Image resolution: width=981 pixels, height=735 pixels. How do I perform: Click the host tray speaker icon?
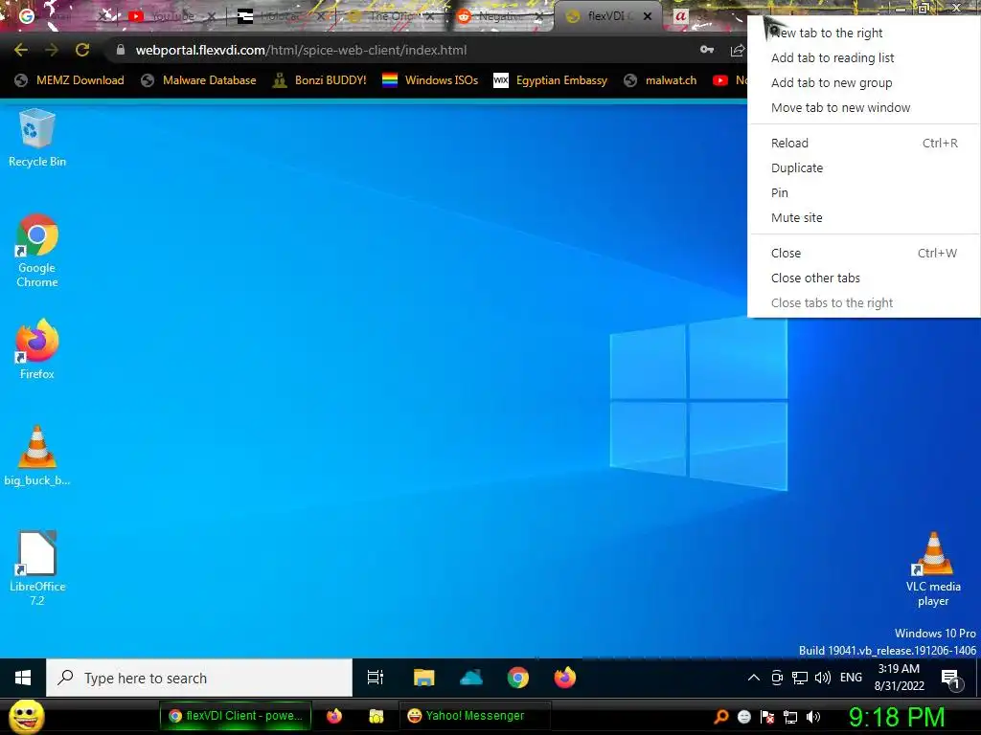813,717
